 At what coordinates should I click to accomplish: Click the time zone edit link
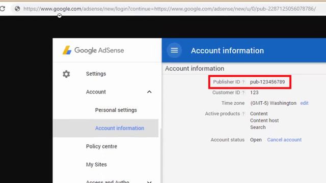[x=304, y=103]
